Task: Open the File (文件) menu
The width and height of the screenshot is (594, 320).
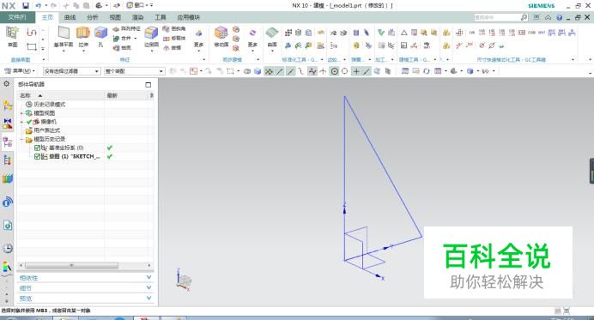Action: coord(17,17)
